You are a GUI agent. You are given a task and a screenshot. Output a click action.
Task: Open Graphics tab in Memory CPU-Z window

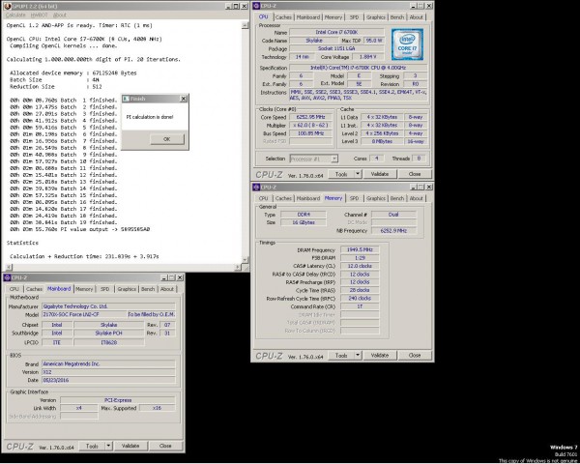pos(376,198)
